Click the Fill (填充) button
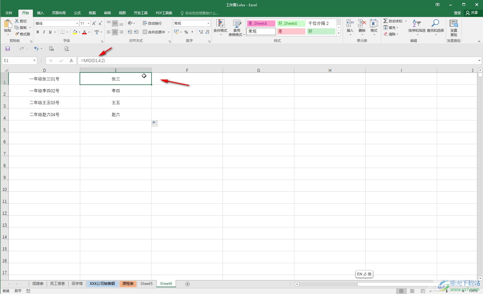 click(391, 27)
